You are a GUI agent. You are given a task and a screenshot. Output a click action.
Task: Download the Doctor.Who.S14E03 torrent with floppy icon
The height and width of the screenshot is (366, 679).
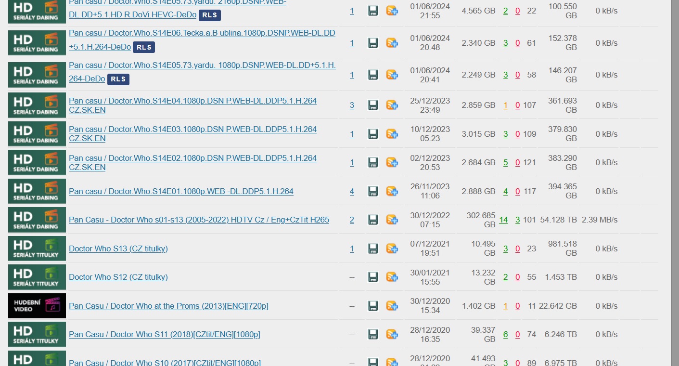[x=373, y=134]
